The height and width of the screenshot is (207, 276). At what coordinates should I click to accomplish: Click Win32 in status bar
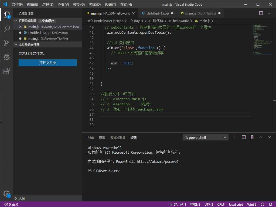[251, 204]
